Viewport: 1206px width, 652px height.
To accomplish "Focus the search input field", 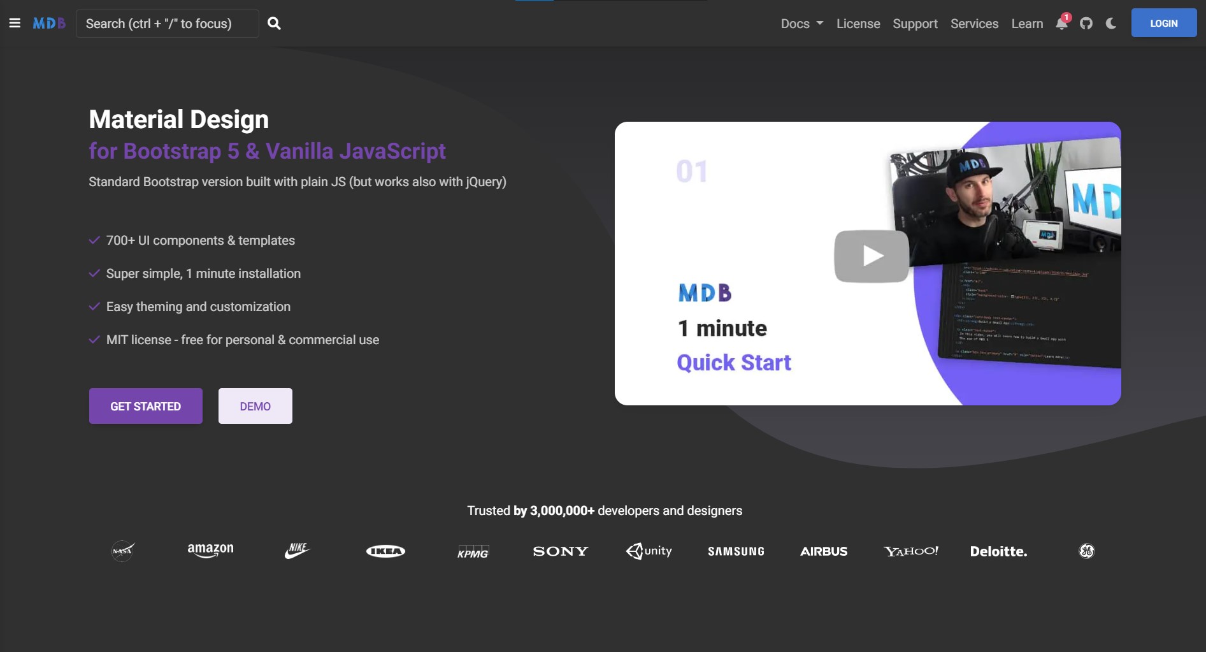I will pos(168,24).
